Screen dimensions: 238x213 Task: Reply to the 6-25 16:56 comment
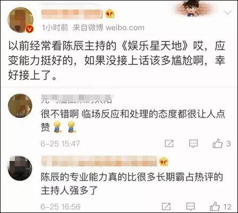click(191, 207)
